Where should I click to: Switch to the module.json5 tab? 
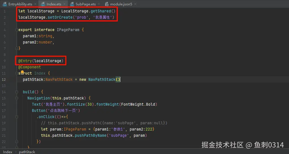(x=121, y=4)
